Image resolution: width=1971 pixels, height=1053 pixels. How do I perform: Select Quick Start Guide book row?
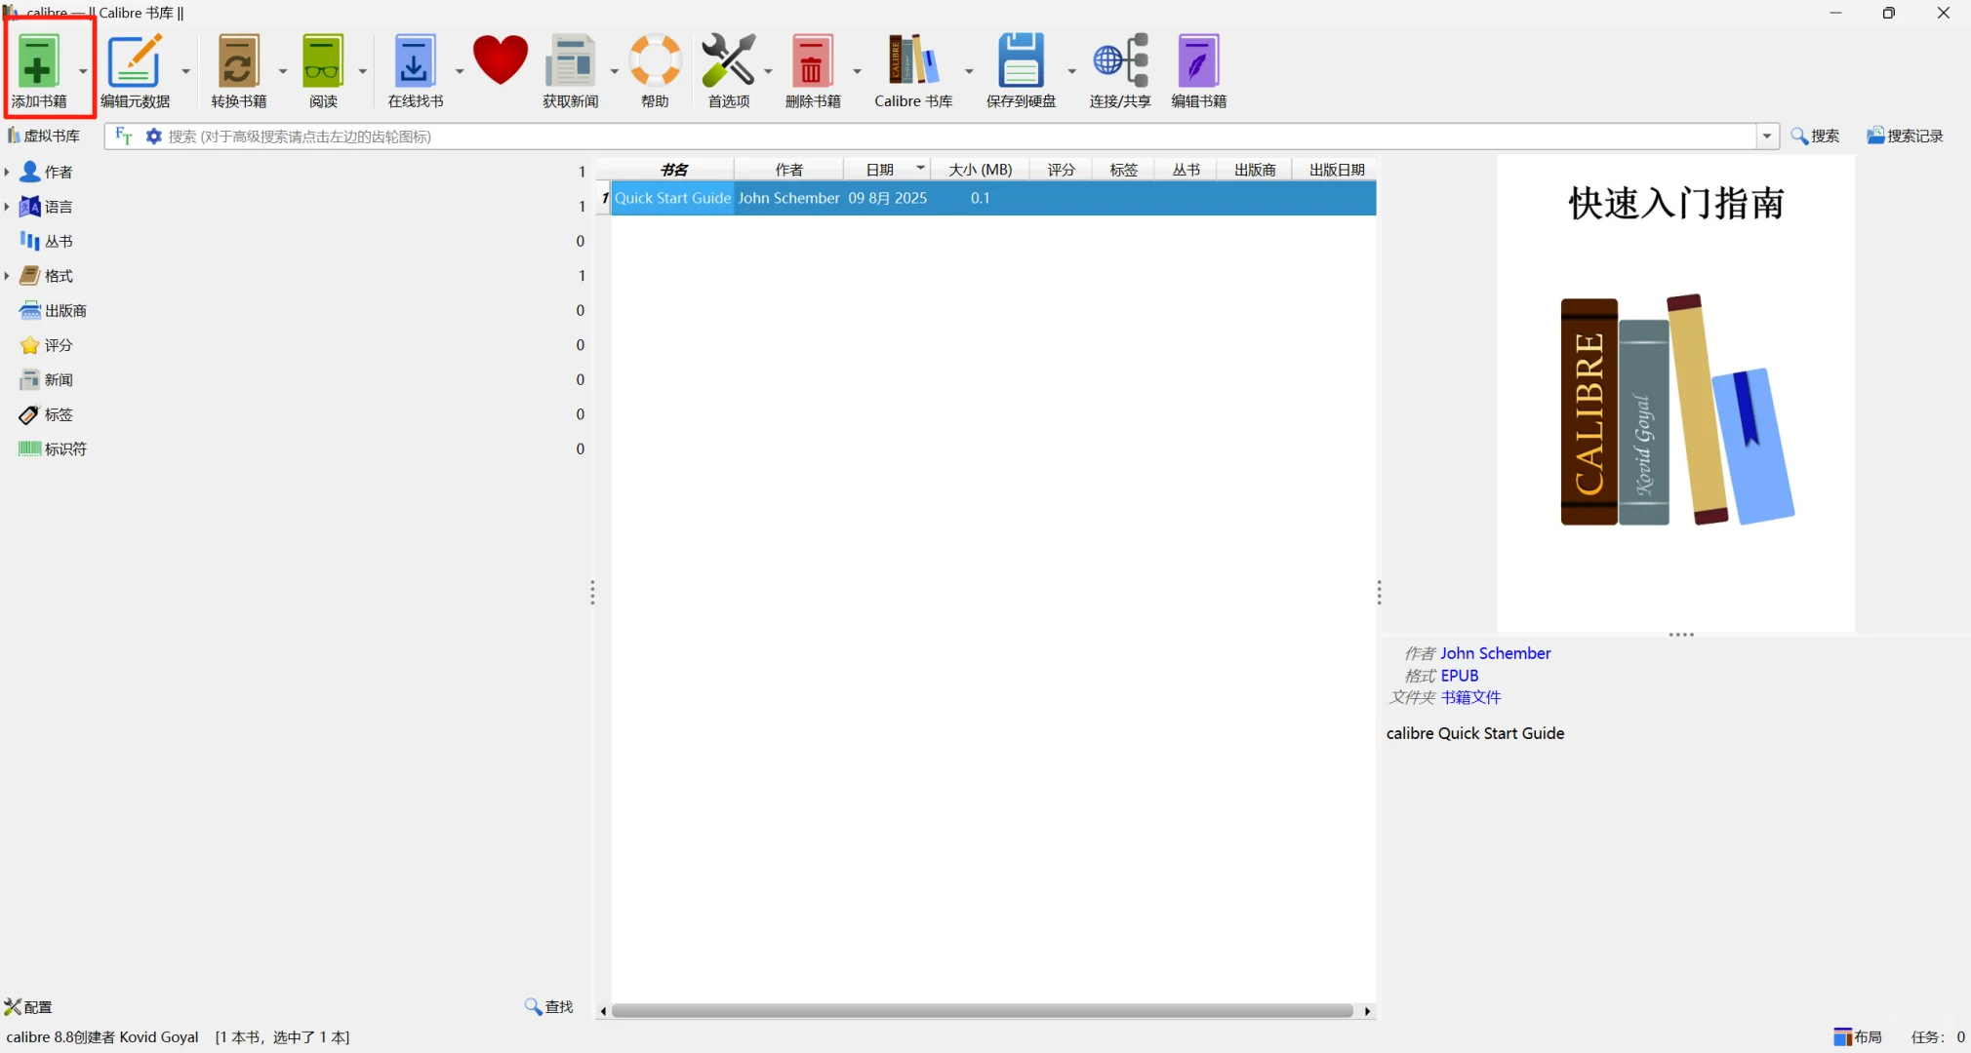pos(993,198)
